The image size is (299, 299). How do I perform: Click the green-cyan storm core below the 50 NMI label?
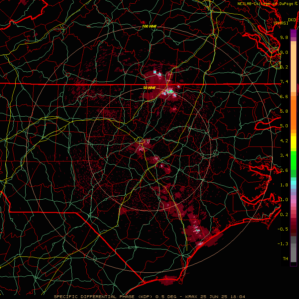(x=169, y=92)
